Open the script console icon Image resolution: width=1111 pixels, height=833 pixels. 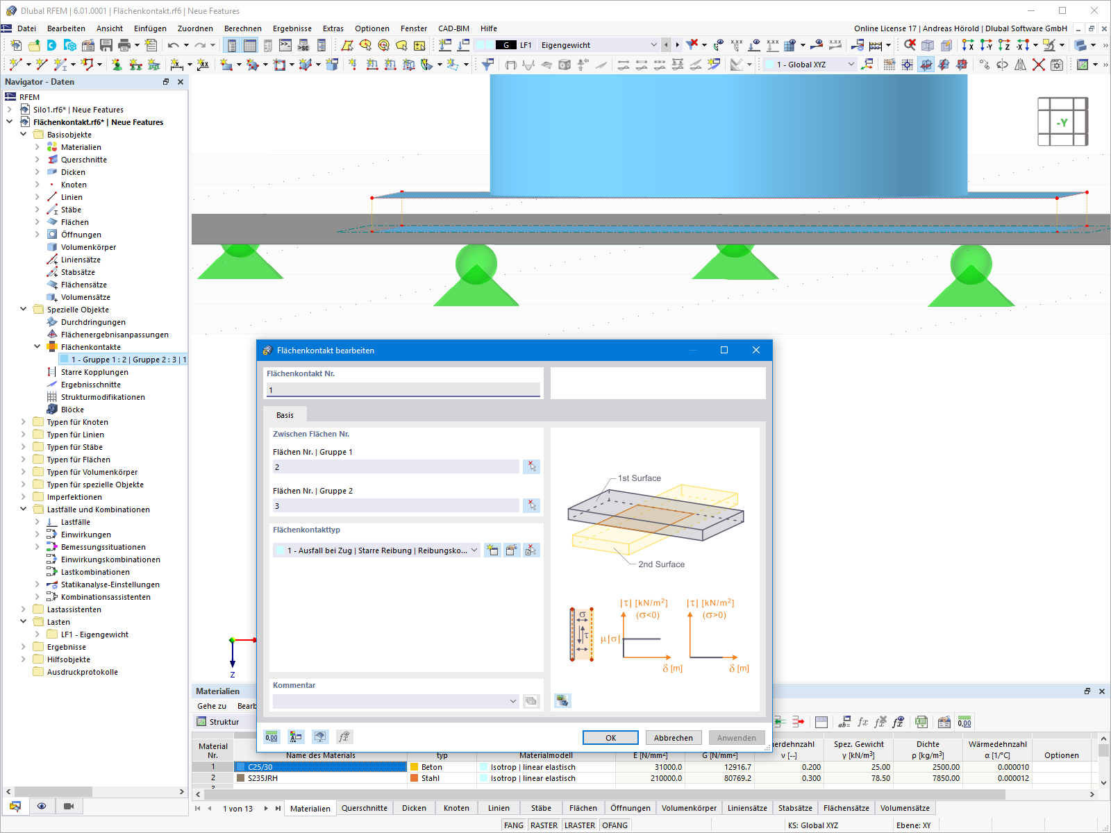click(x=285, y=45)
